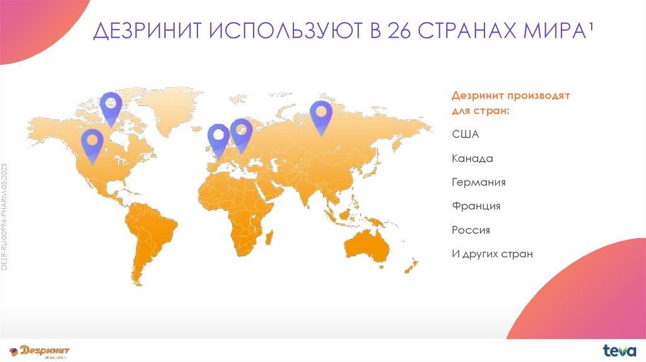Click the slide title ДЕЗРИНИТ ИСПОЛЬЗУЮТ В 26 СТРАНАХ МИРА
This screenshot has height=362, width=646.
pyautogui.click(x=343, y=30)
